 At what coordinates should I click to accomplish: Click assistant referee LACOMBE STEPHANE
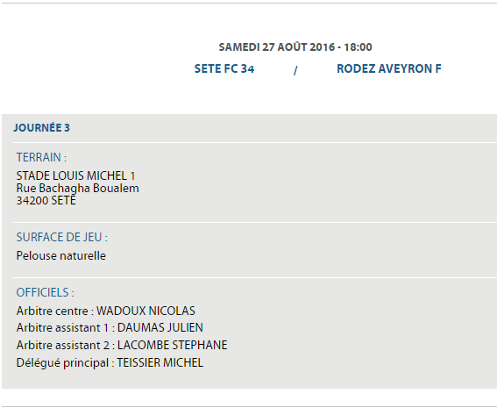coord(173,345)
